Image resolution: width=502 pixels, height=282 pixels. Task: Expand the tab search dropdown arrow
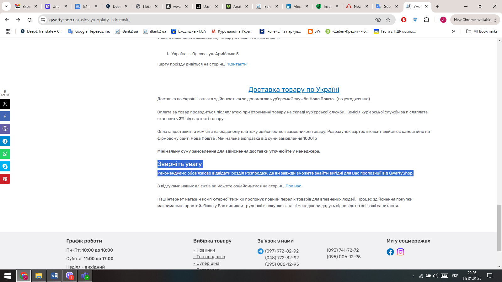point(6,6)
